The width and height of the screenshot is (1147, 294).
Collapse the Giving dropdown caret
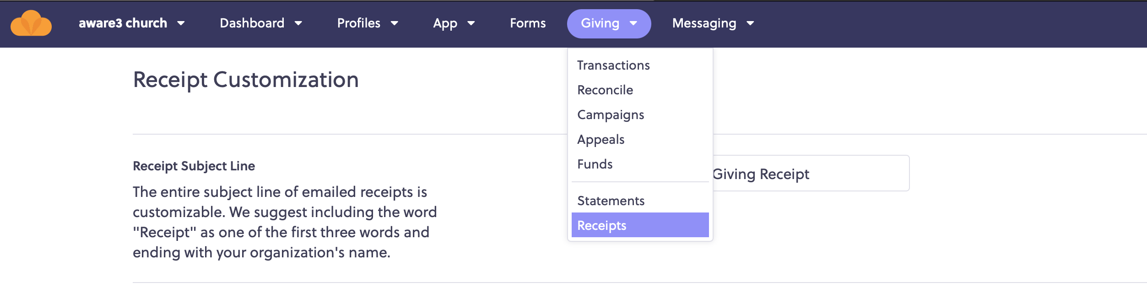[633, 23]
